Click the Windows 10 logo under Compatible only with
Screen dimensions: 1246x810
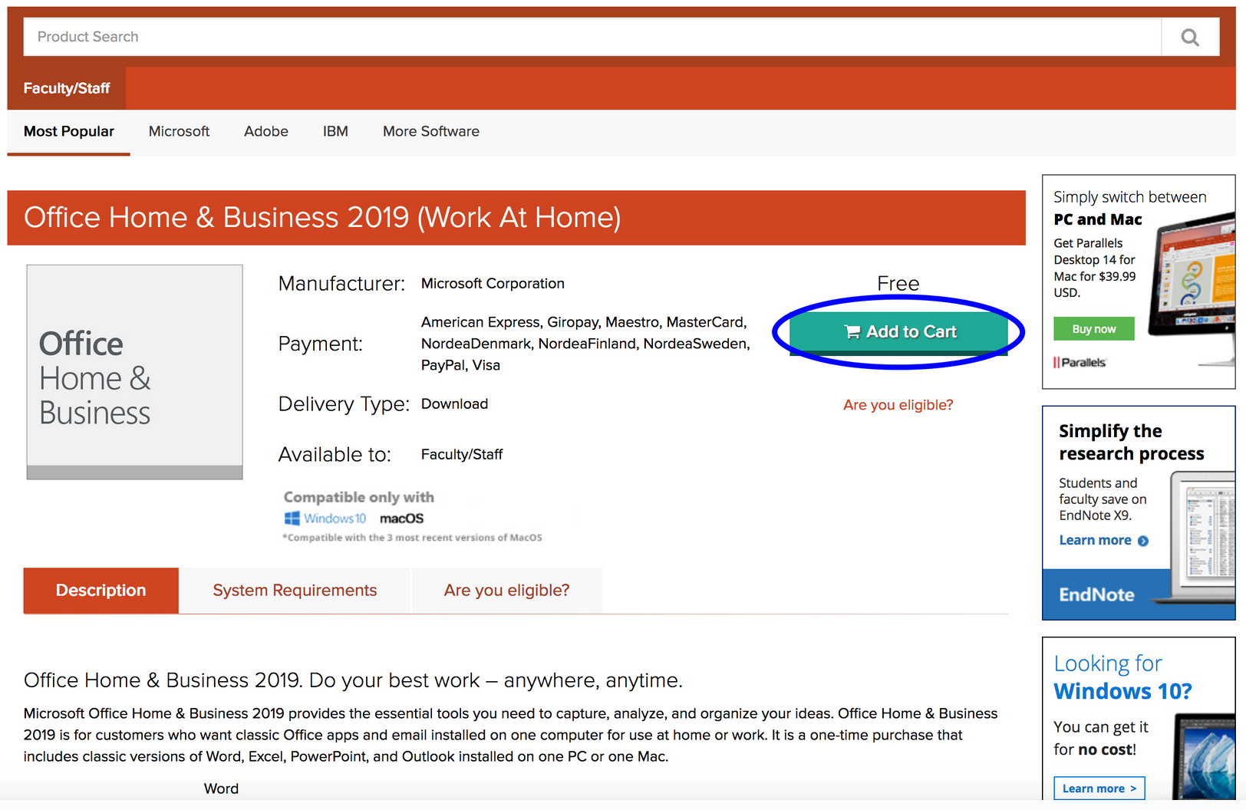325,519
